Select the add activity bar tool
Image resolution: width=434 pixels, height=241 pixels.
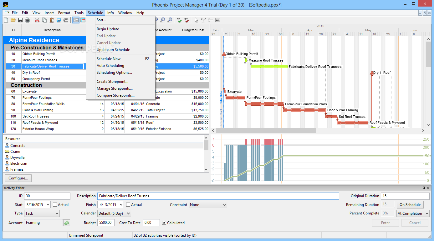tap(211, 20)
